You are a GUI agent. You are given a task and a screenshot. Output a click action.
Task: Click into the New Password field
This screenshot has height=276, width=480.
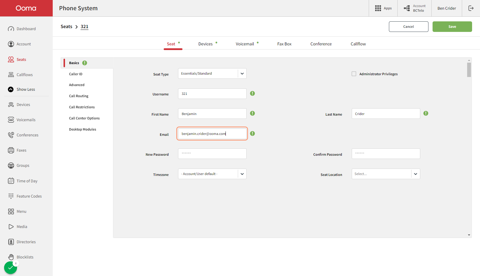pyautogui.click(x=212, y=154)
